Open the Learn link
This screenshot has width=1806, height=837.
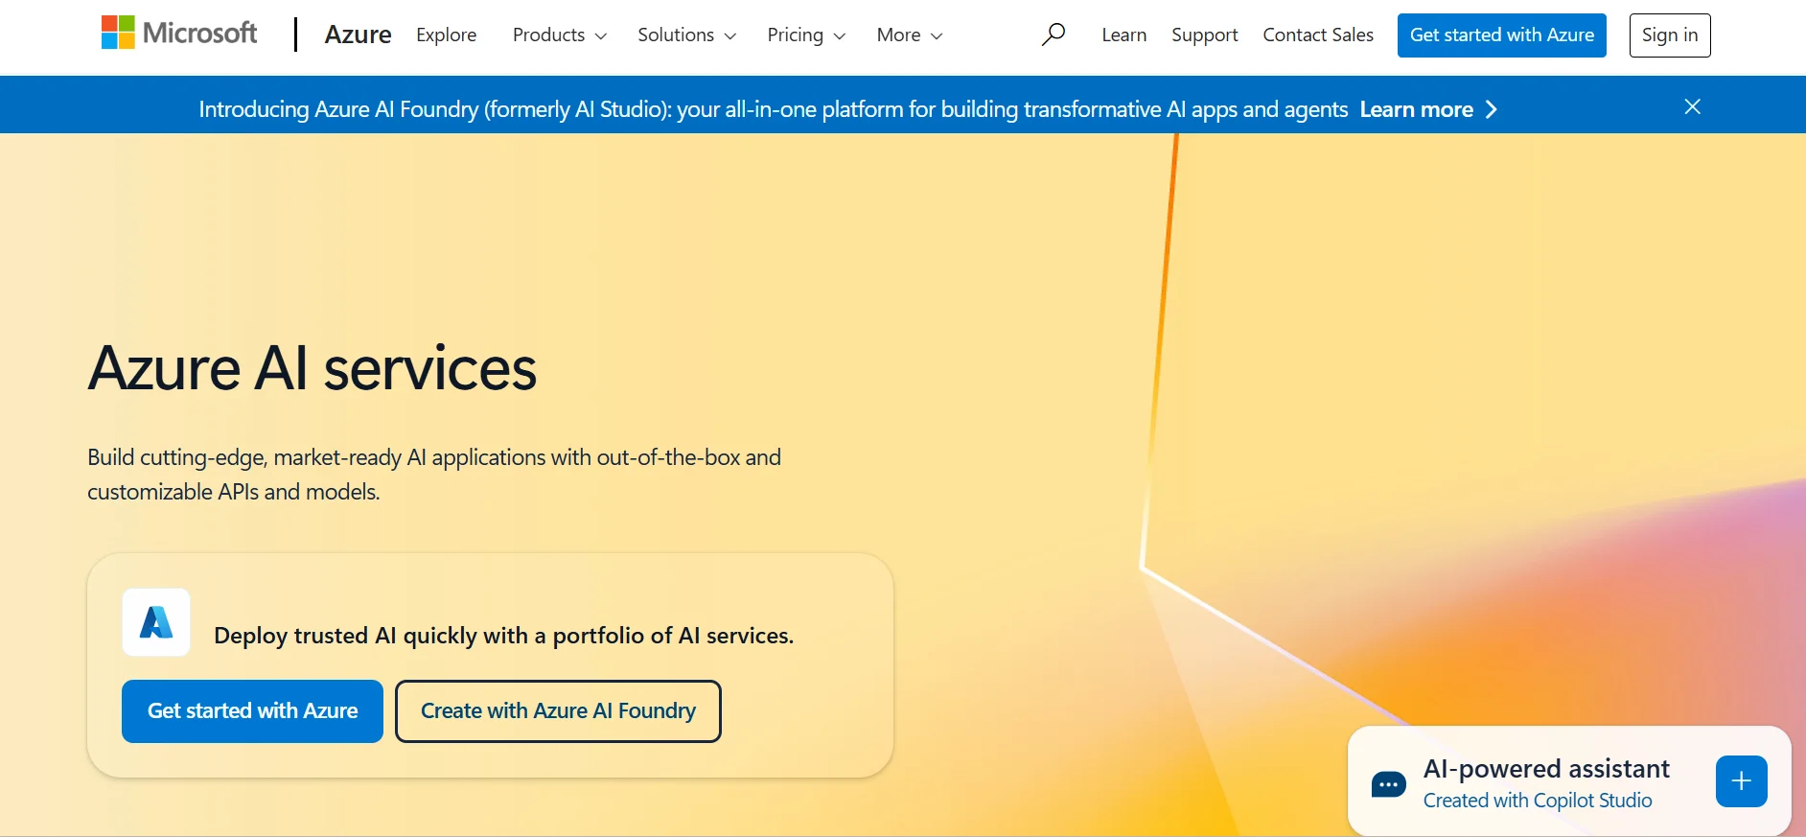tap(1123, 35)
